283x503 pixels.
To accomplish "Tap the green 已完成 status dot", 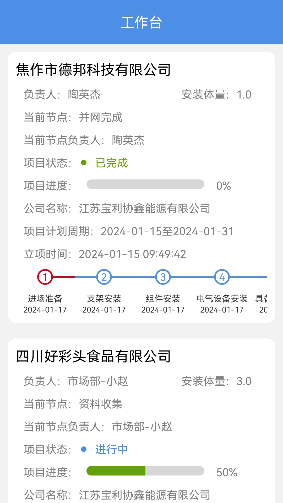I will pyautogui.click(x=84, y=163).
